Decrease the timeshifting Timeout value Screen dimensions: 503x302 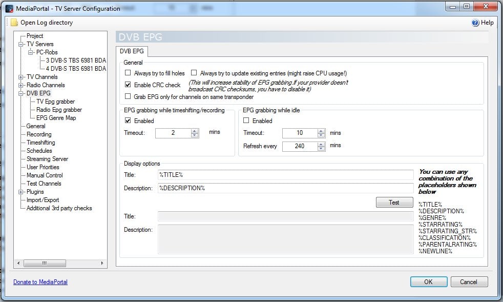coord(195,135)
